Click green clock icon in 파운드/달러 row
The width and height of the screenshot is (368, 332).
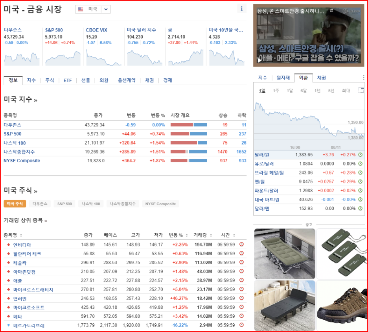(361, 190)
